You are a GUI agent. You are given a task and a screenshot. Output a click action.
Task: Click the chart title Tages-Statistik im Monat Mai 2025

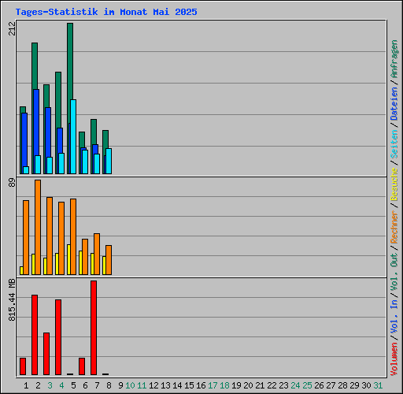[x=106, y=12]
